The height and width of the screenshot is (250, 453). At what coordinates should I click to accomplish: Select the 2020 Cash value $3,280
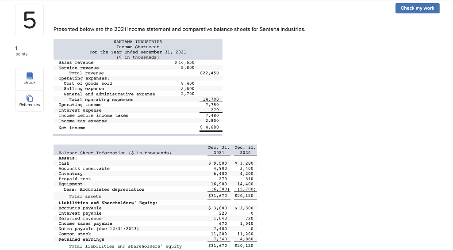click(244, 163)
